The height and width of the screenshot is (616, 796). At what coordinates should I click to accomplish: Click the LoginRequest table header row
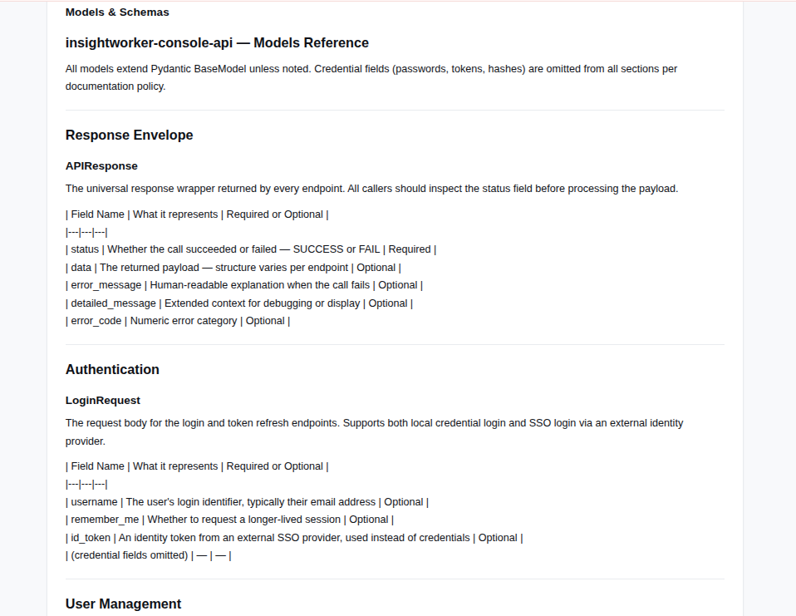[x=197, y=466]
